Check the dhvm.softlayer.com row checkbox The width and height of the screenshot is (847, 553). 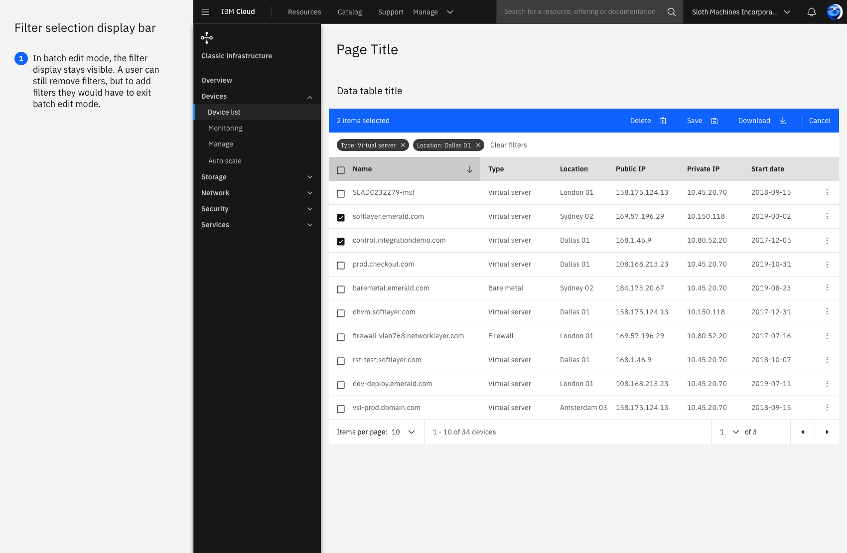(x=341, y=313)
